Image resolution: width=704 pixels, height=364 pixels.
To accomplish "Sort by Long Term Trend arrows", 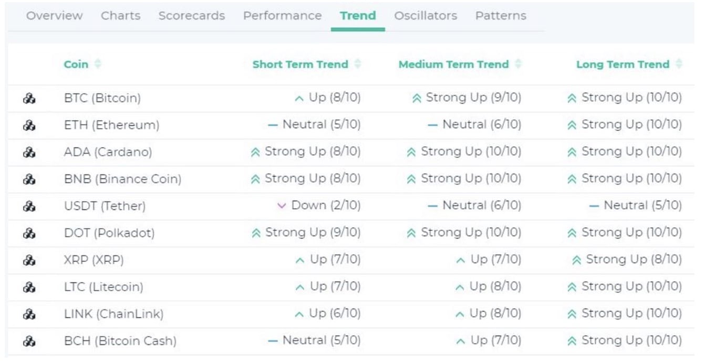I will 679,65.
